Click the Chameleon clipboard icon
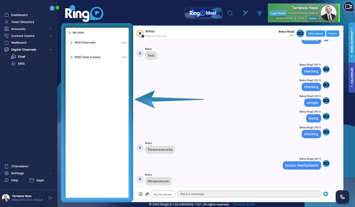The height and width of the screenshot is (207, 355). click(x=7, y=166)
